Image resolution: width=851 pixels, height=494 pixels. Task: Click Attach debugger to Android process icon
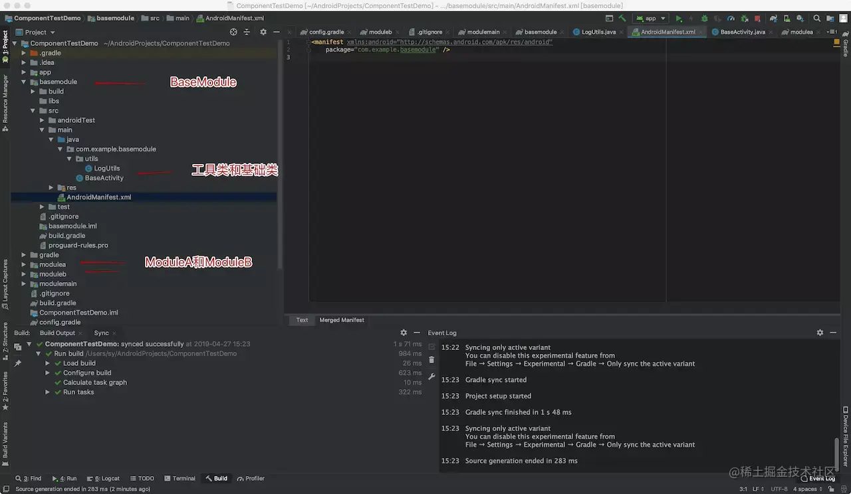[745, 19]
